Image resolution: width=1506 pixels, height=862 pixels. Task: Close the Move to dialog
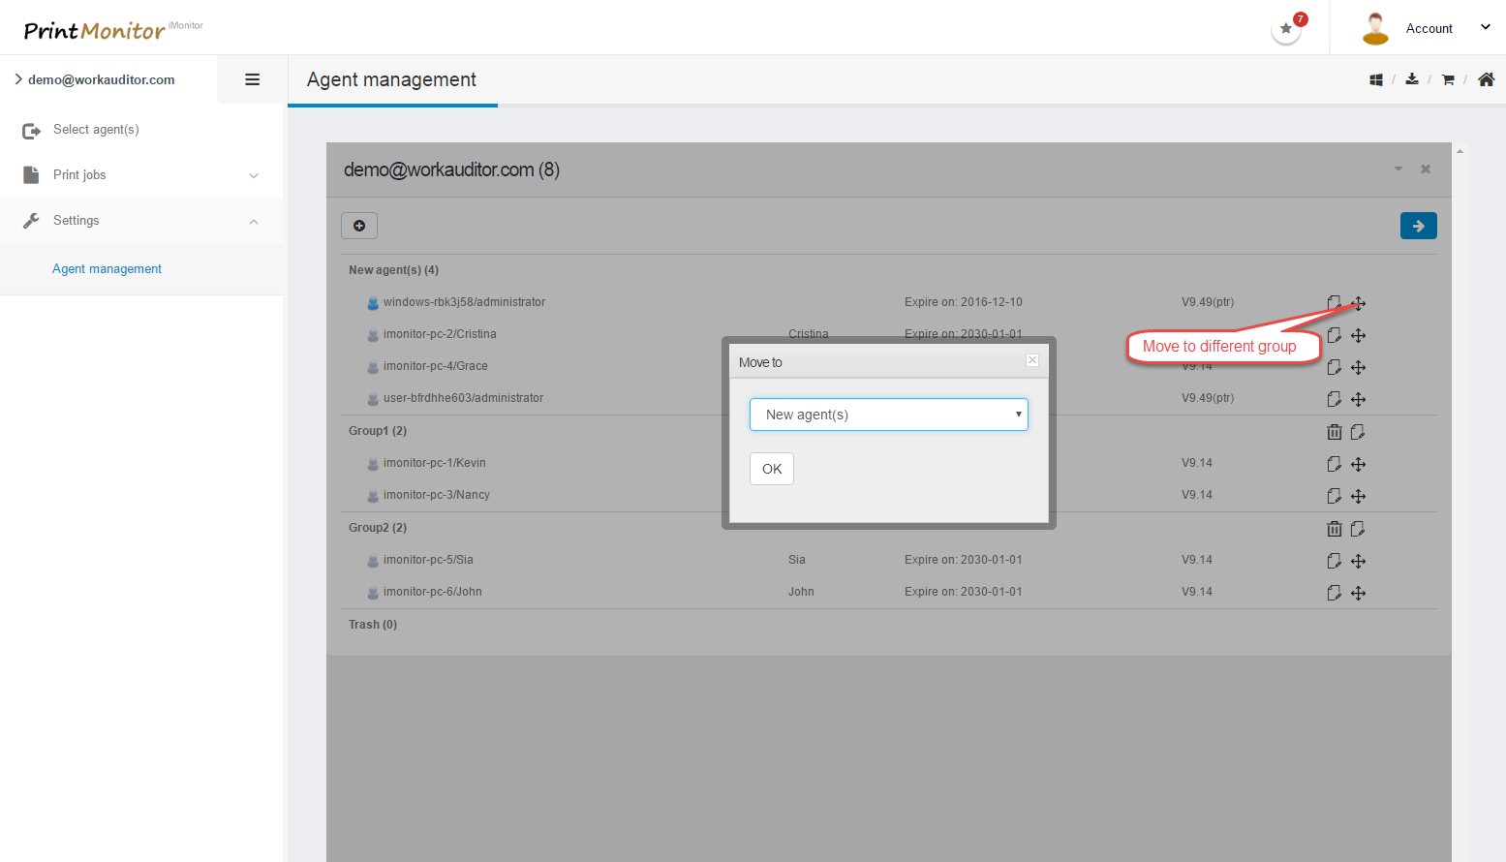click(1032, 360)
